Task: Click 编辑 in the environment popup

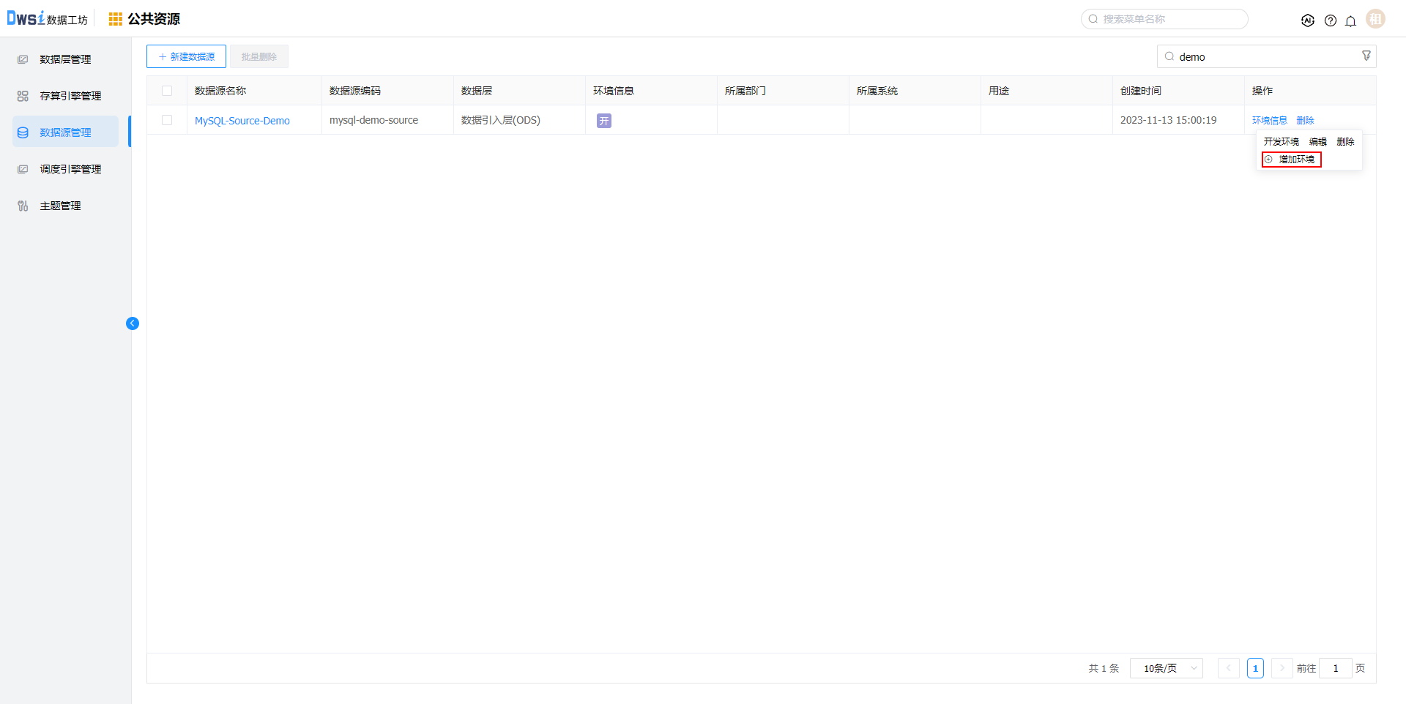Action: tap(1317, 142)
